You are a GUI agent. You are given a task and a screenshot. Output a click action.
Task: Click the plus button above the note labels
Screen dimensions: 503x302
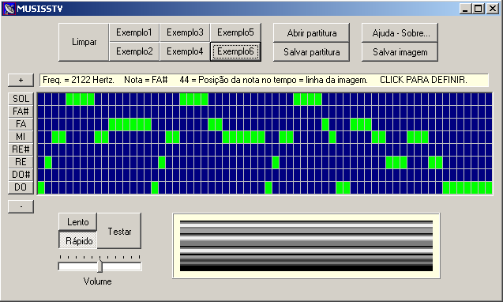tap(21, 80)
